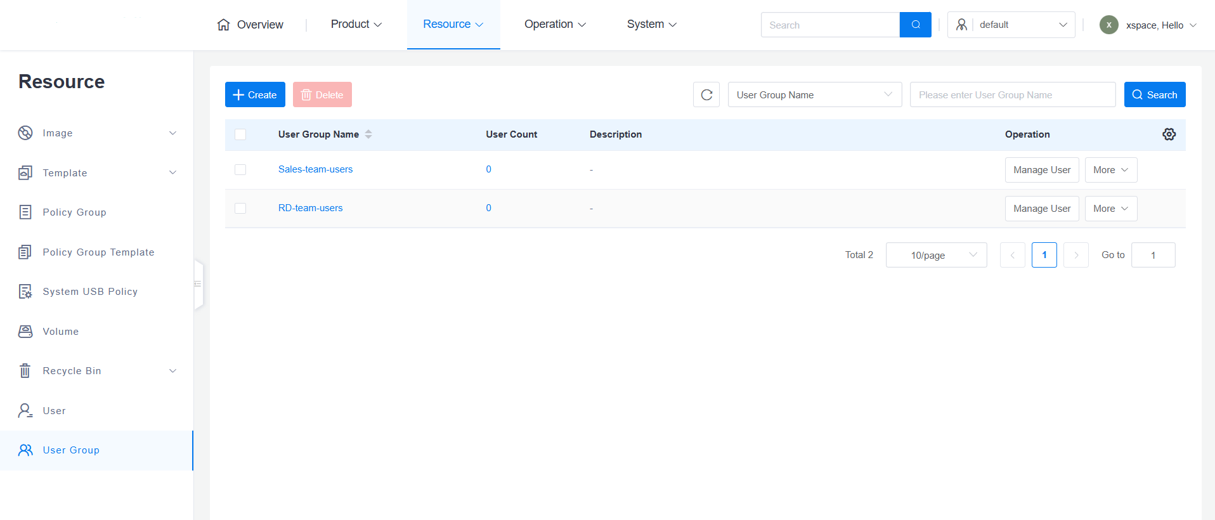Open the User Group Name filter dropdown

click(814, 95)
